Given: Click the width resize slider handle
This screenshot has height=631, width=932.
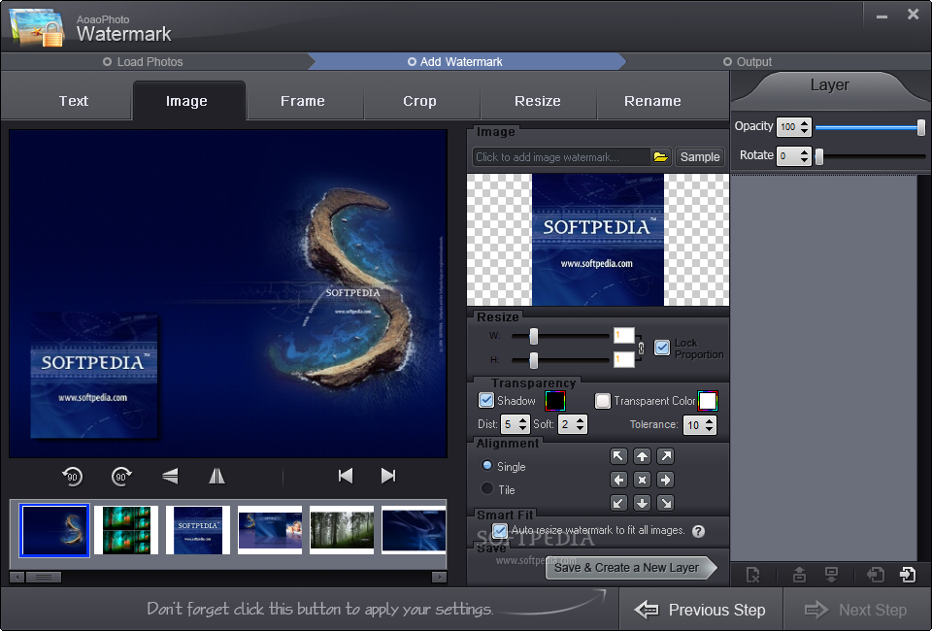Looking at the screenshot, I should click(534, 336).
